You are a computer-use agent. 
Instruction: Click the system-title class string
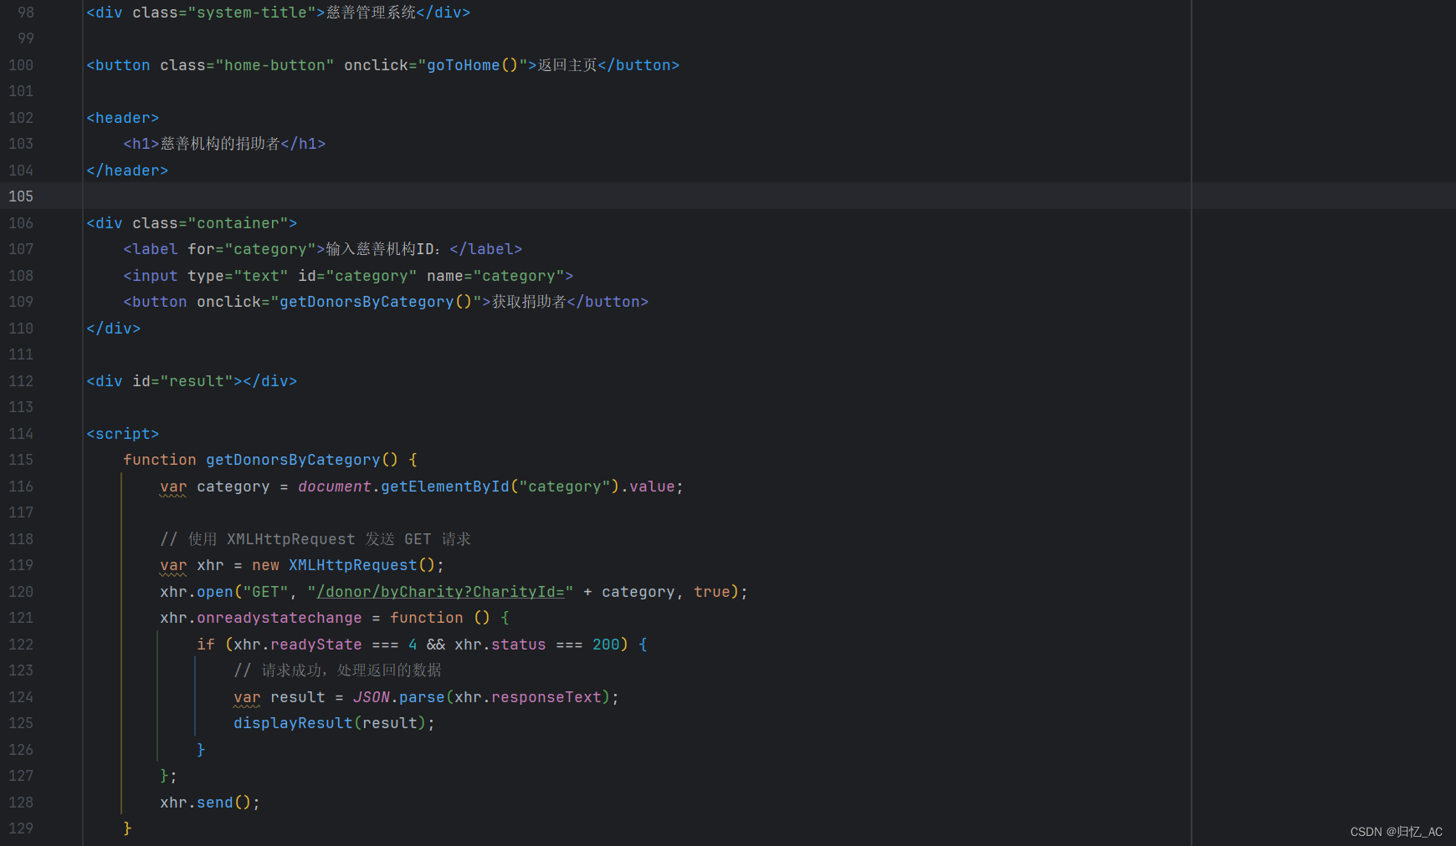(252, 13)
